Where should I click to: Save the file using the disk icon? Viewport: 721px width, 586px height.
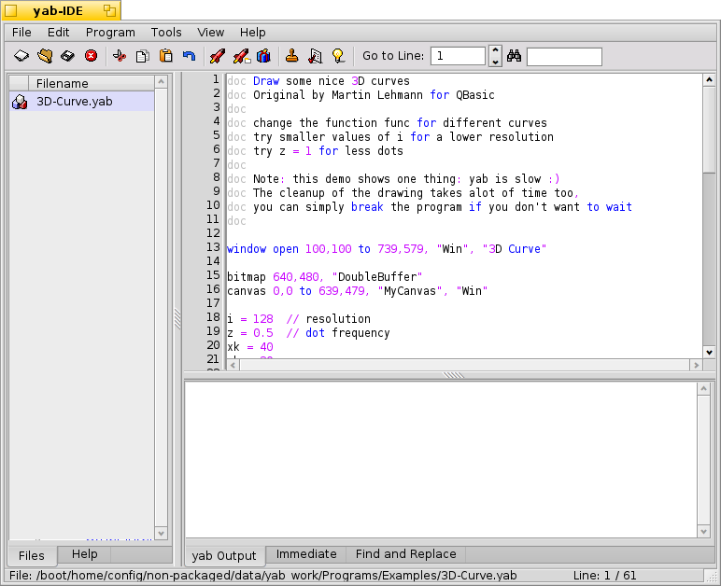(x=67, y=56)
